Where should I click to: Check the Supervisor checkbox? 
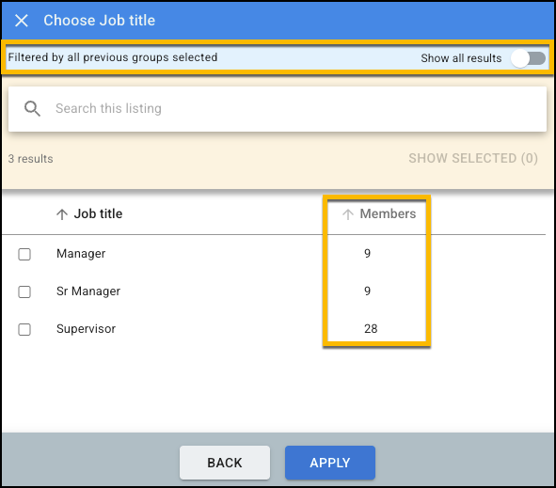click(x=24, y=329)
